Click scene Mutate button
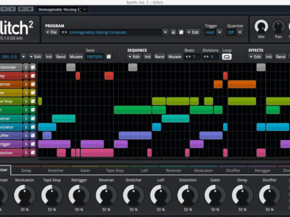The height and width of the screenshot is (217, 290). pyautogui.click(x=76, y=57)
